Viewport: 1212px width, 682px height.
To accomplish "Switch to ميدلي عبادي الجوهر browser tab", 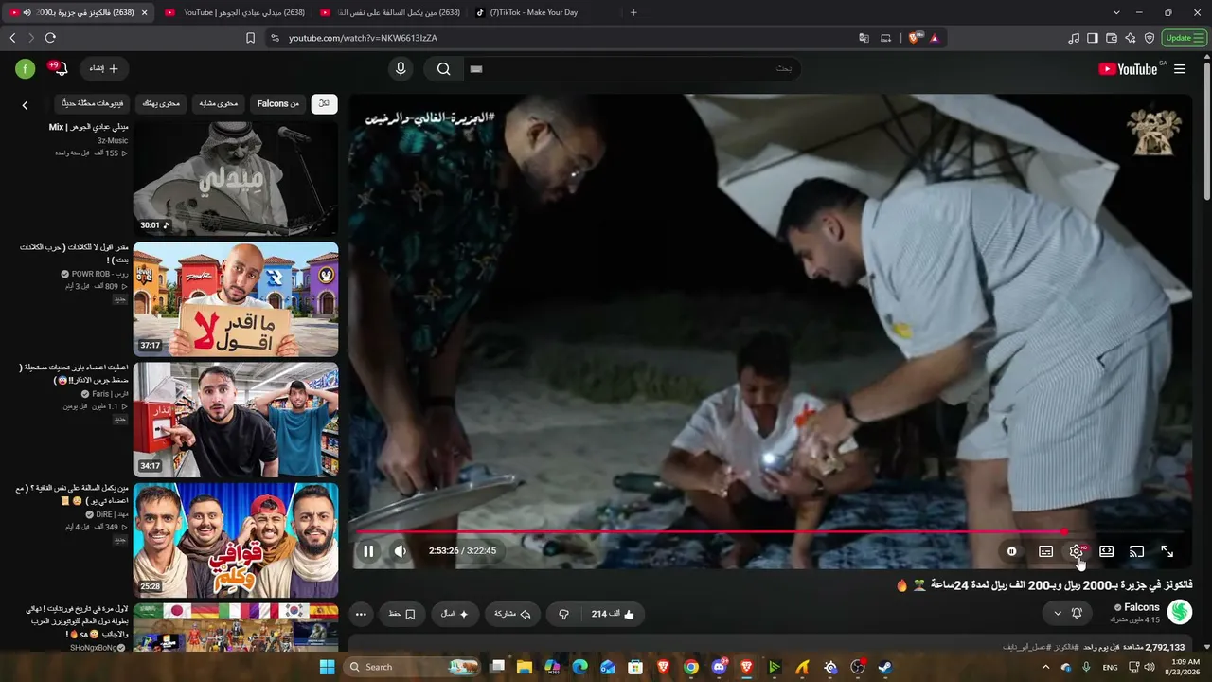I will [x=237, y=12].
